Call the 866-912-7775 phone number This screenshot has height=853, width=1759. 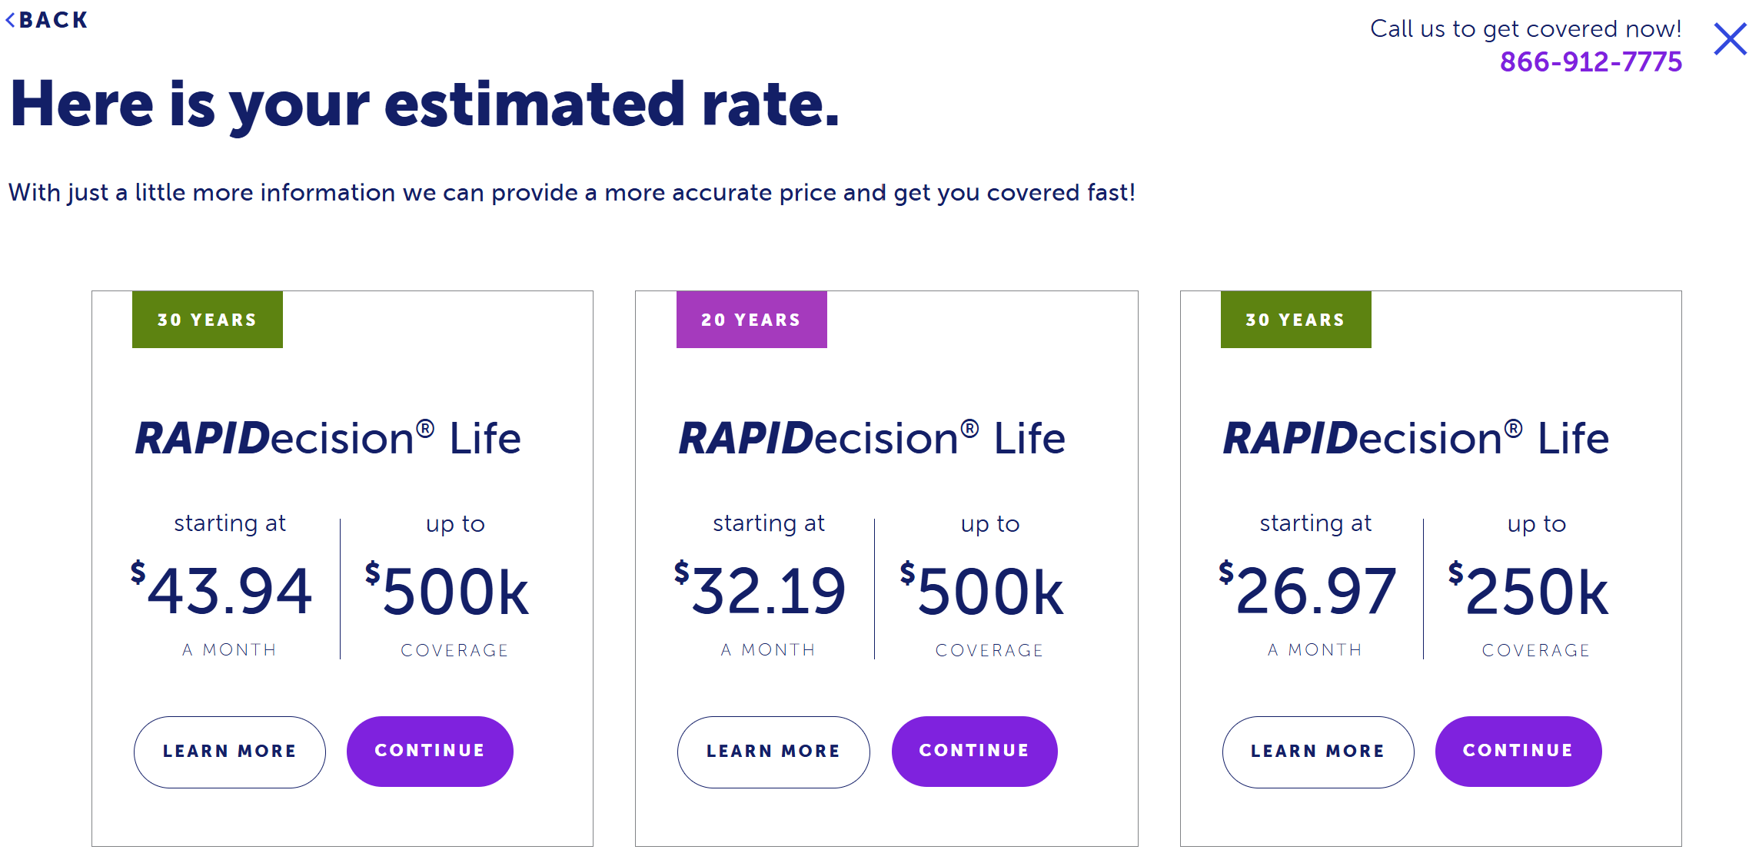click(x=1590, y=61)
